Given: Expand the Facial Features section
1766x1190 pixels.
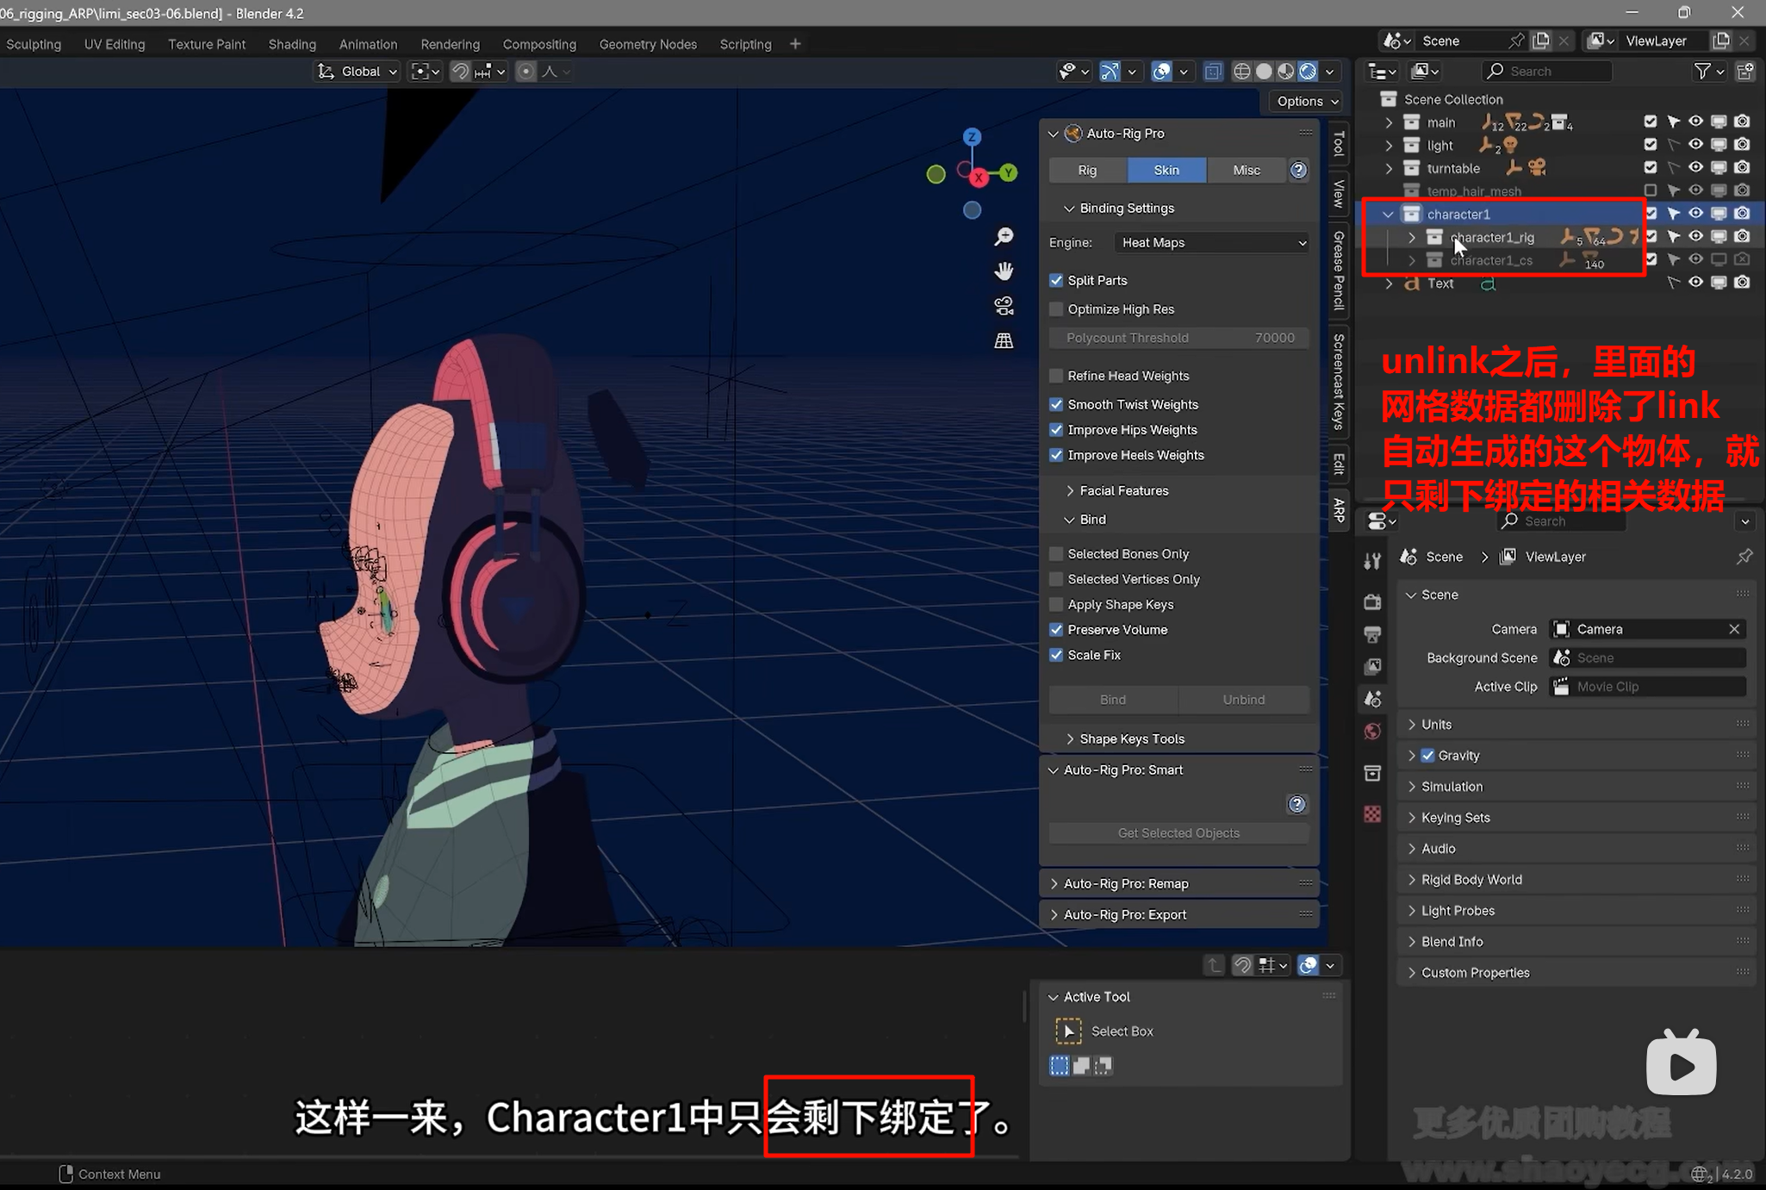Looking at the screenshot, I should [1123, 490].
